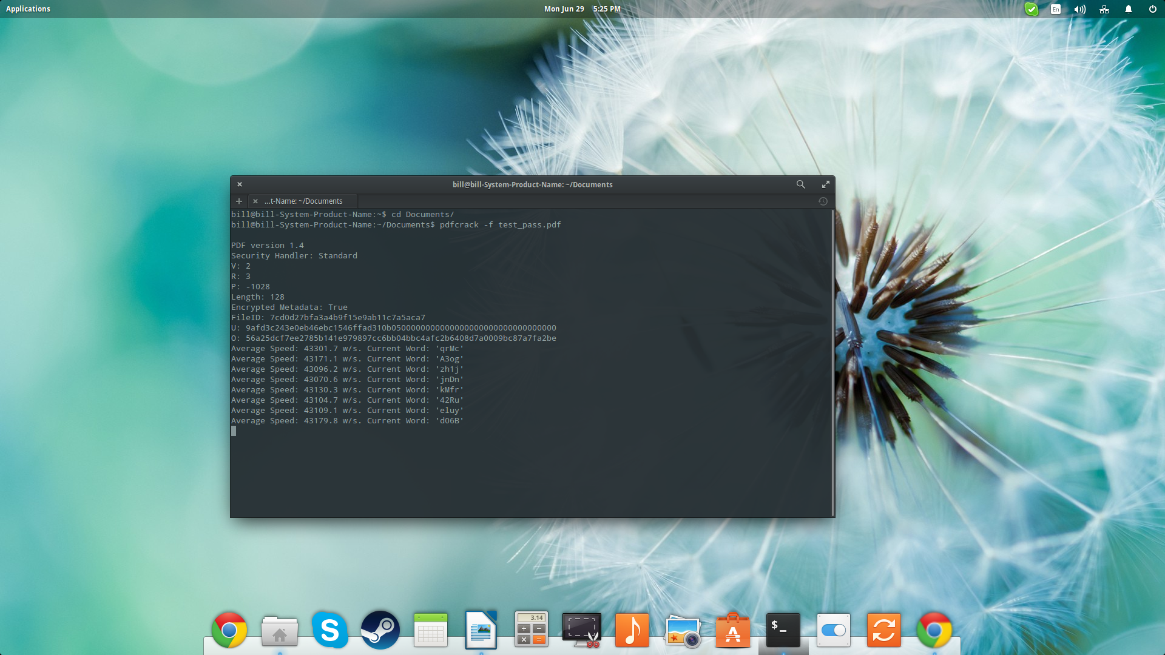Launch the Screenshot tool from dock

click(582, 630)
